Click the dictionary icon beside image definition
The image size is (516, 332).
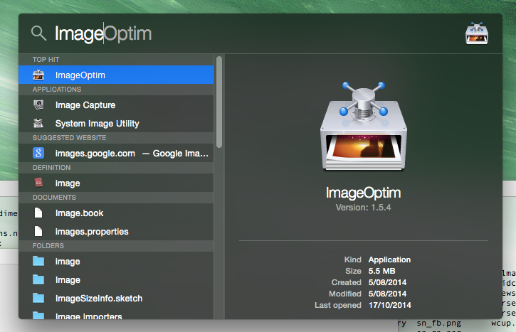pos(38,183)
